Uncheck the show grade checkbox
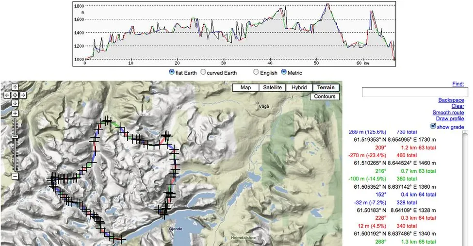 (433, 126)
